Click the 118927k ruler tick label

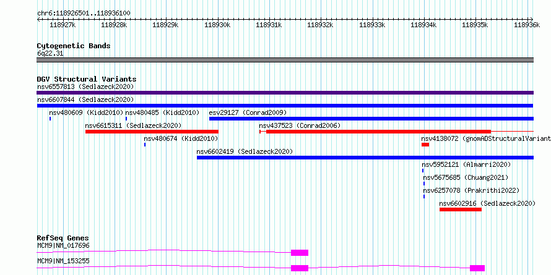(63, 25)
